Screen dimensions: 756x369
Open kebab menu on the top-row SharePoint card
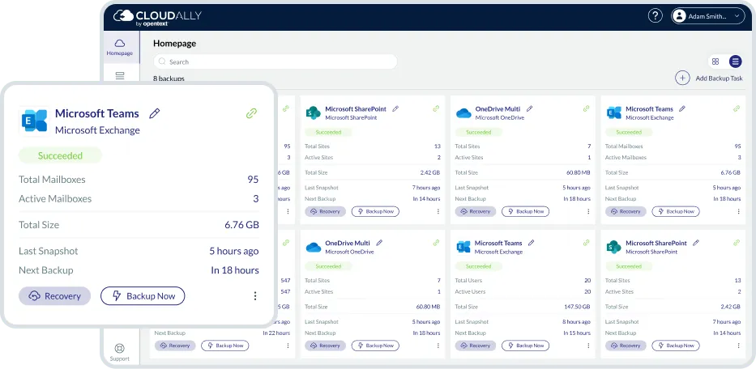[438, 211]
